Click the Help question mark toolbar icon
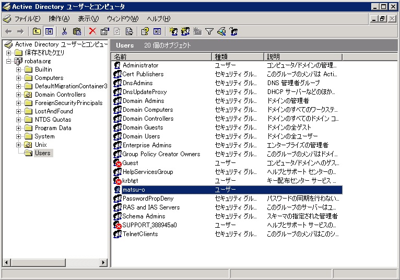The height and width of the screenshot is (280, 400). click(x=145, y=32)
